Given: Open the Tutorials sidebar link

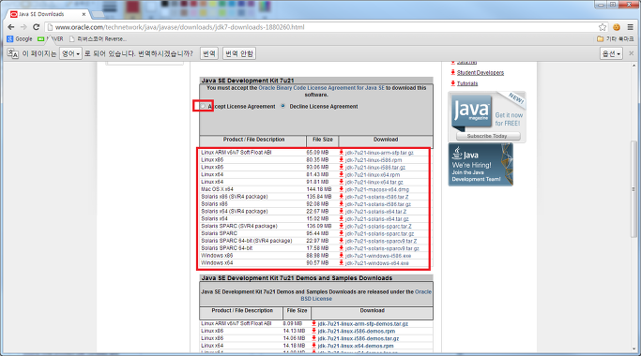Looking at the screenshot, I should 467,83.
